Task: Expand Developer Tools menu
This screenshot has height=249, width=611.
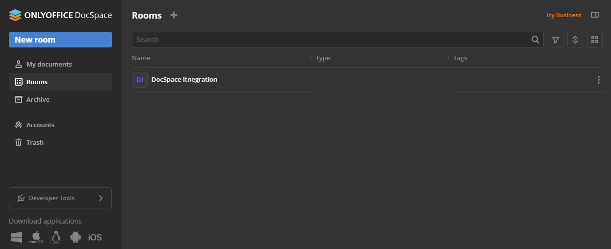Action: [x=60, y=198]
